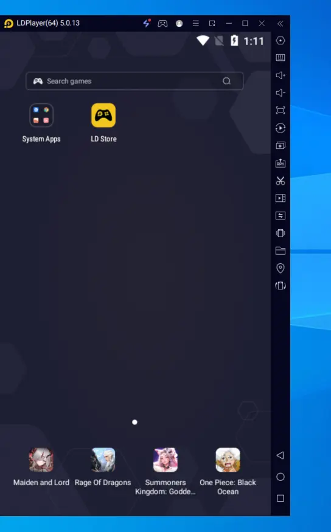Open the keyboard mapping tool

(280, 58)
